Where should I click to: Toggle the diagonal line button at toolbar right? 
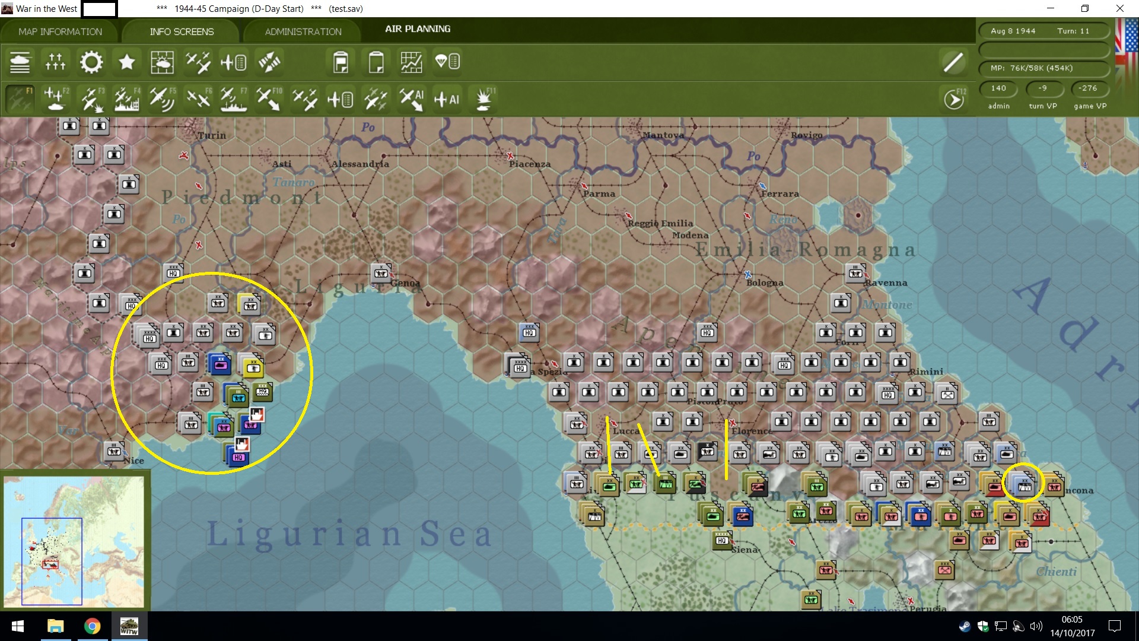point(953,62)
